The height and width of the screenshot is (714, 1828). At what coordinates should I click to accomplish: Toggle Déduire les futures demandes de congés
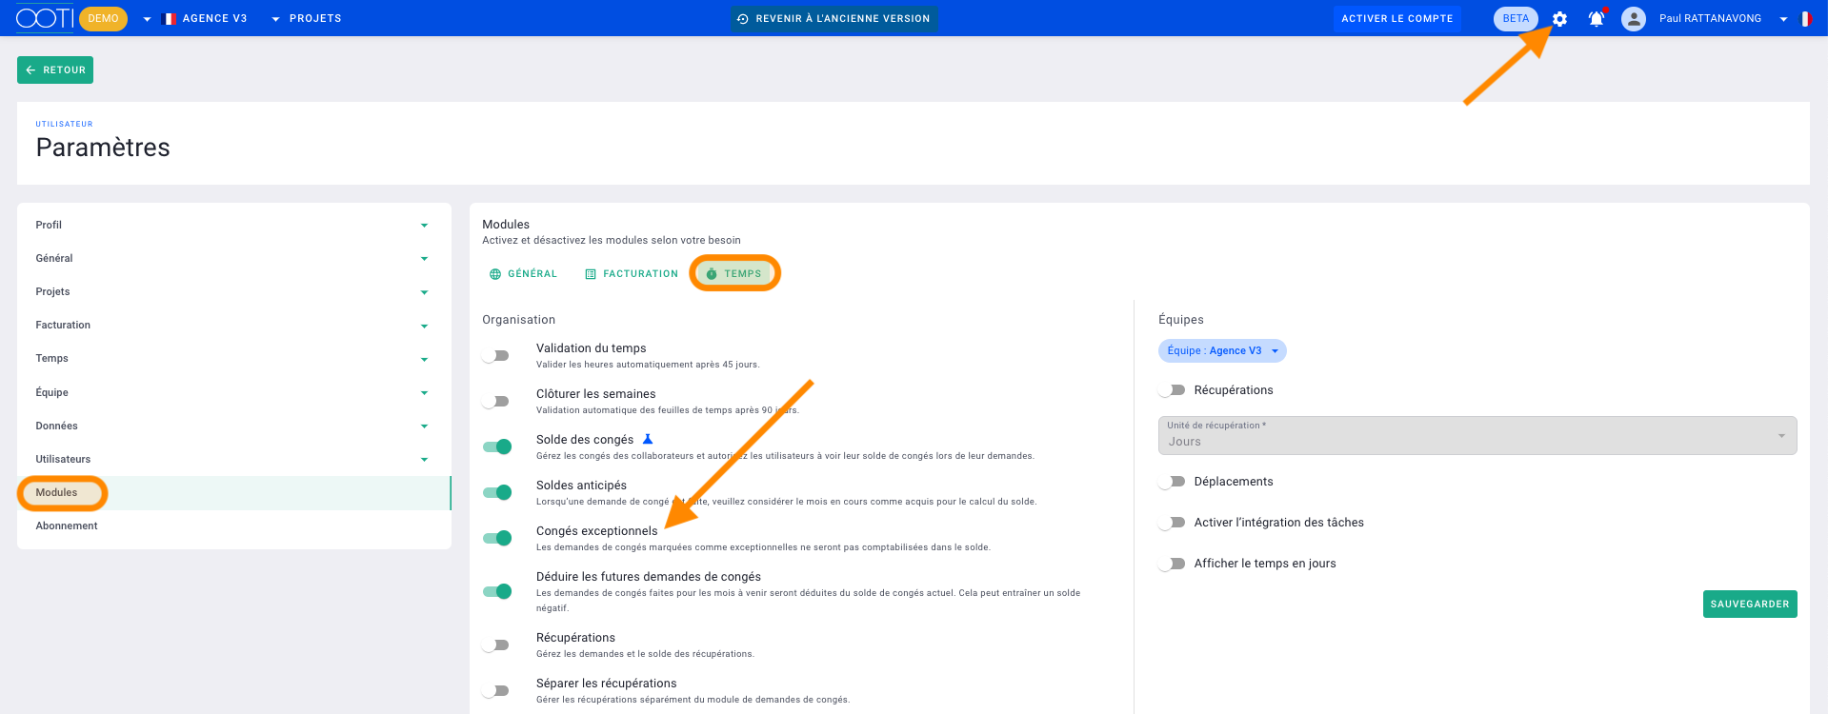496,592
